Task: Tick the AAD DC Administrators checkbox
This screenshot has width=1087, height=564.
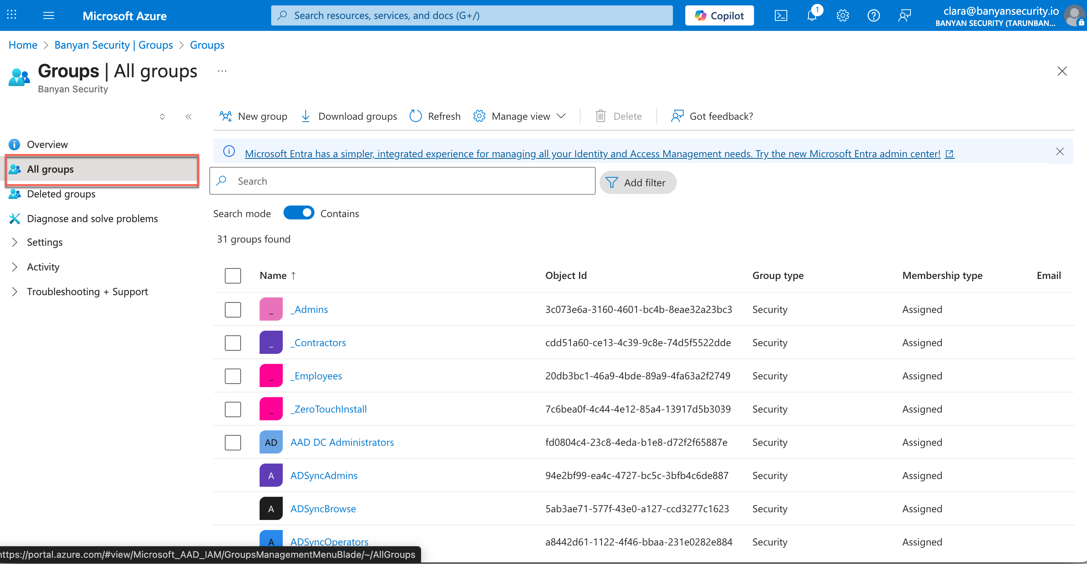Action: coord(233,442)
